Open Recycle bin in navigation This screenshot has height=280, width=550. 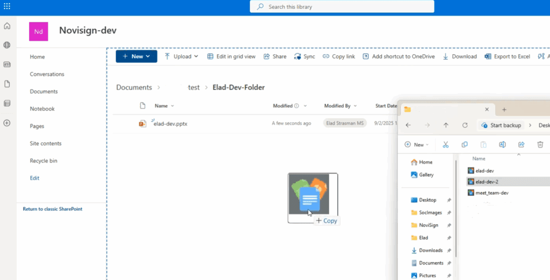(x=44, y=161)
